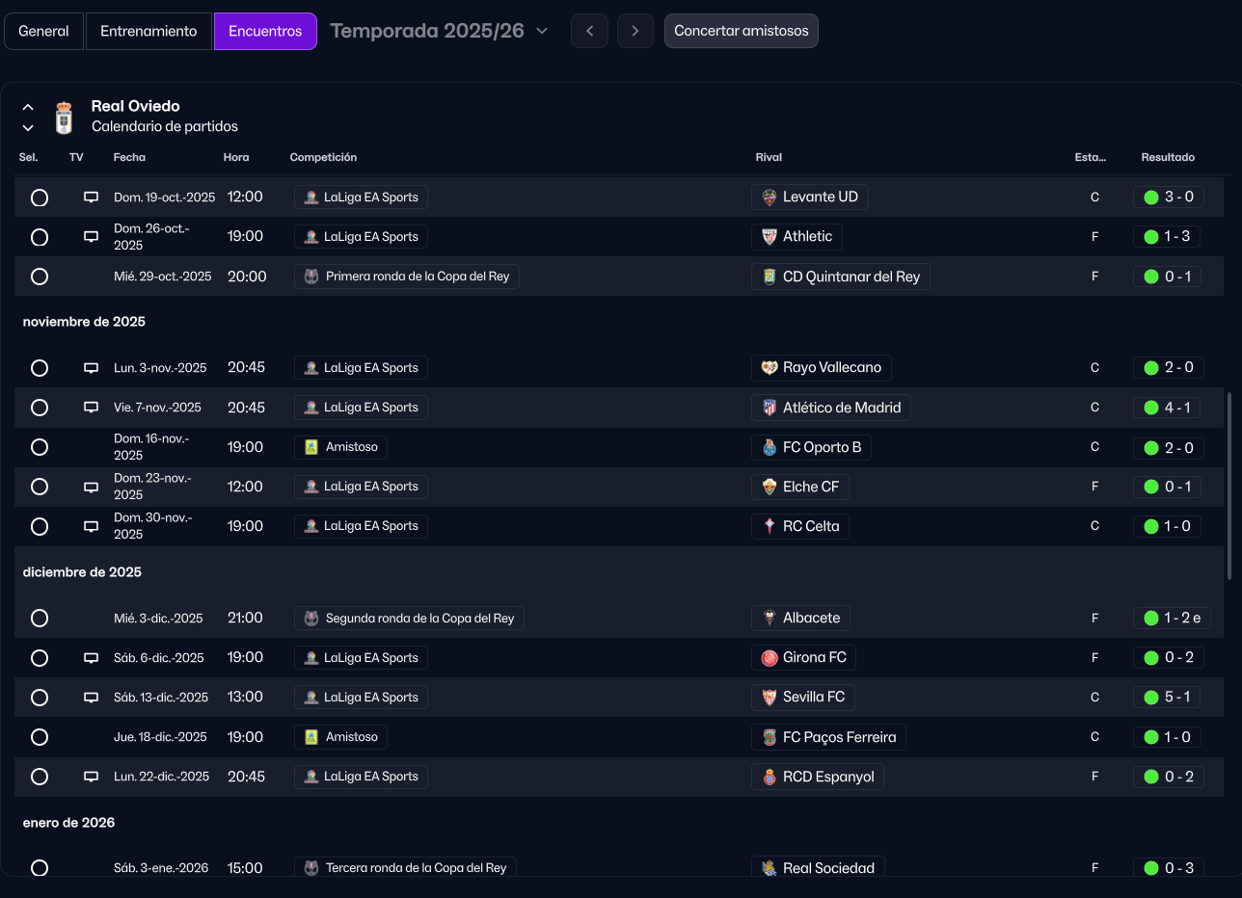This screenshot has width=1242, height=898.
Task: Click the Amistoso icon for FC Oporto B
Action: tap(311, 447)
